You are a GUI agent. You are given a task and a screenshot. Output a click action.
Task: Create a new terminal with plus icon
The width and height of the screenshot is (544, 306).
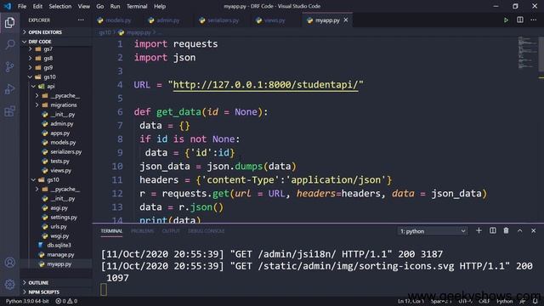[x=479, y=230]
